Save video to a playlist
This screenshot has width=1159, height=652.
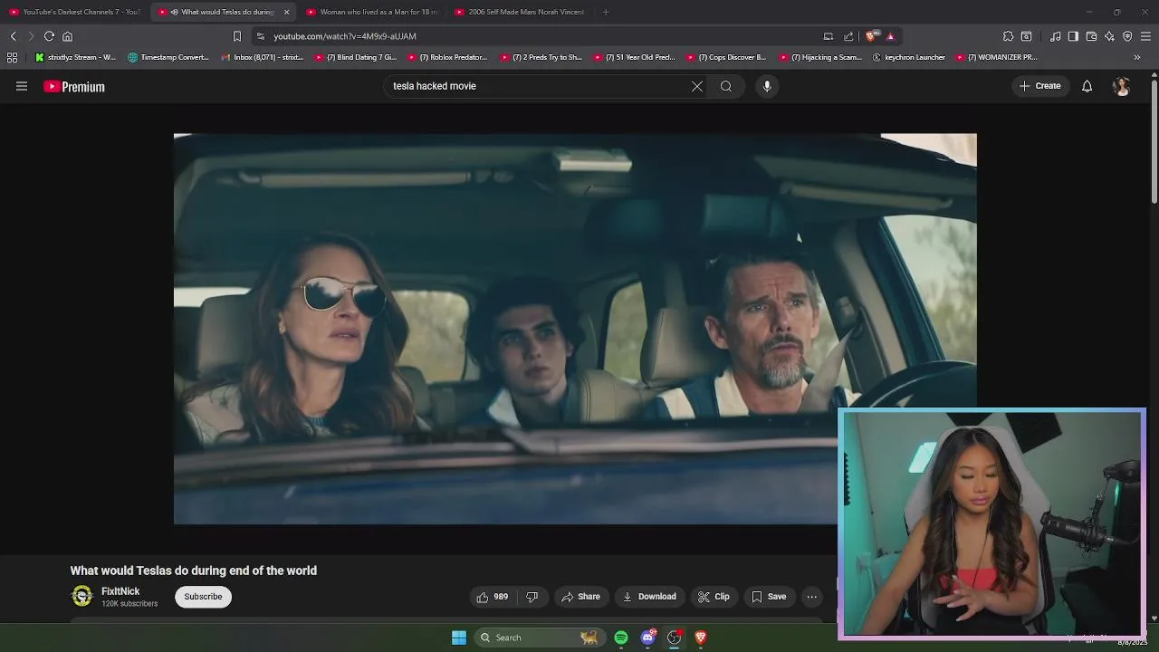click(769, 597)
